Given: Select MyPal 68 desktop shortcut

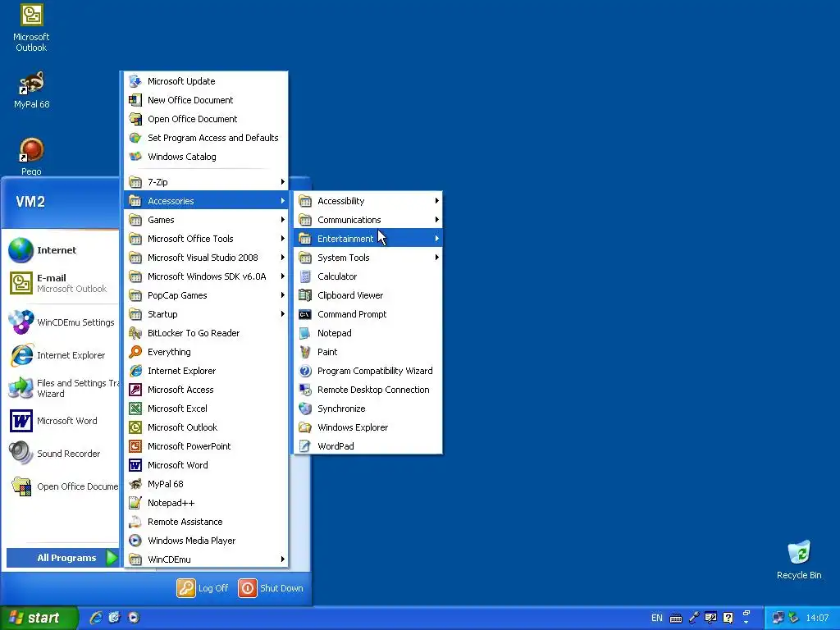Looking at the screenshot, I should pos(31,90).
